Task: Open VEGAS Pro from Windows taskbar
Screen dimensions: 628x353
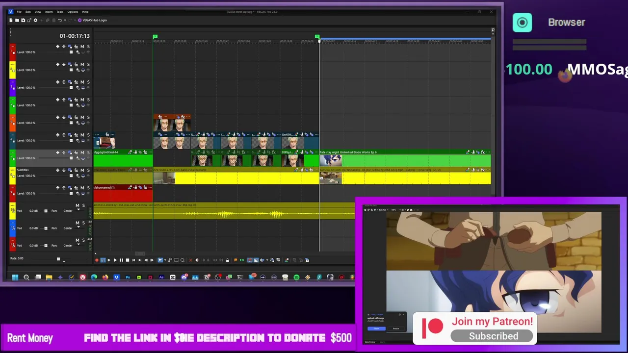Action: click(x=116, y=277)
